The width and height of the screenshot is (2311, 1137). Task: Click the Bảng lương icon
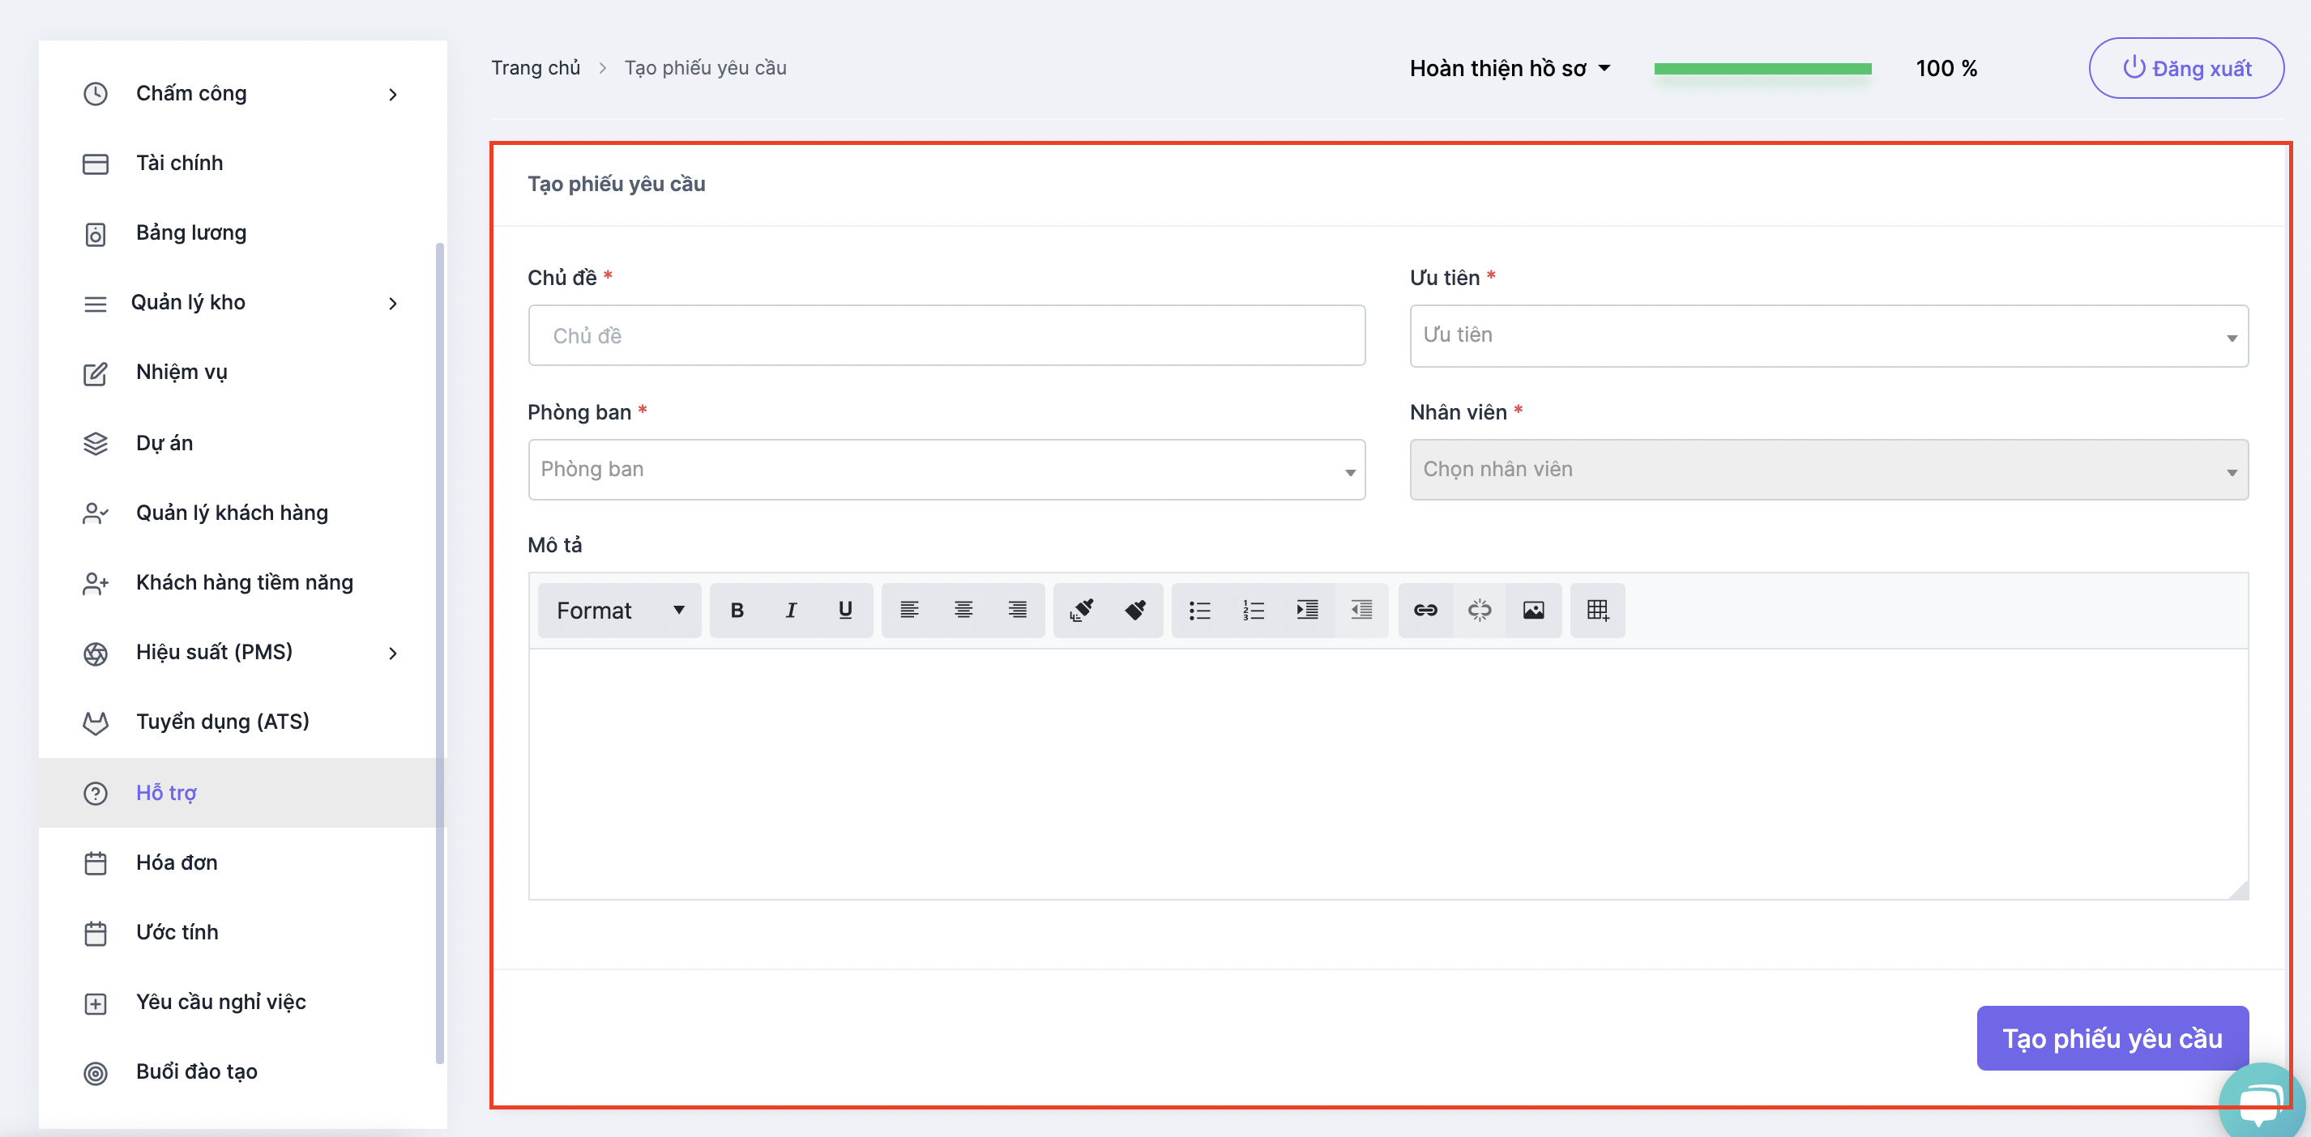95,234
